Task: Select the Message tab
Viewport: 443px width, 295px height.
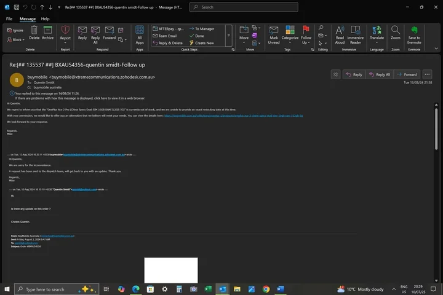Action: click(28, 19)
